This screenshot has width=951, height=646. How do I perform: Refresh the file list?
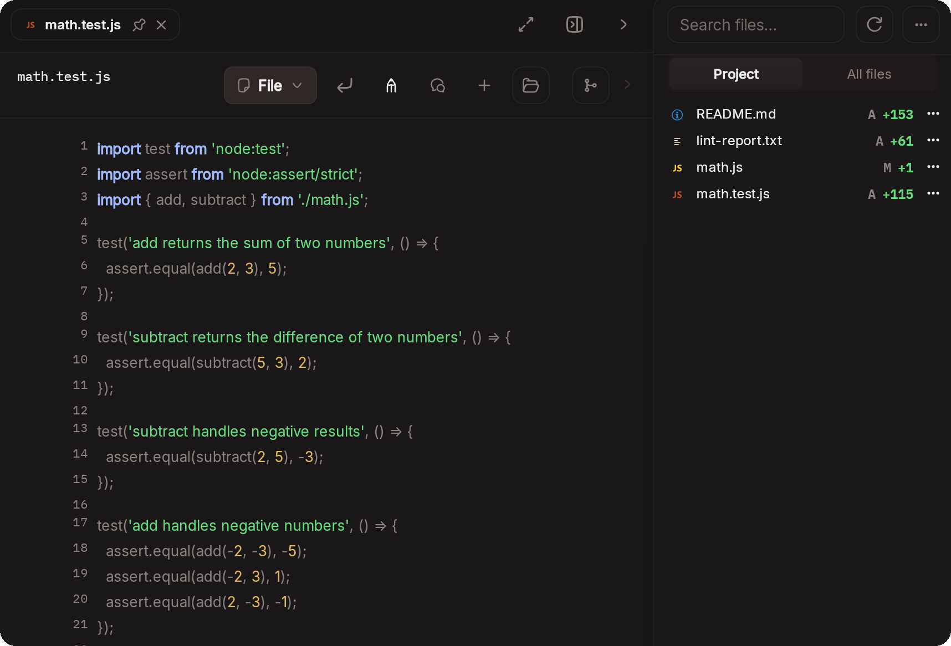coord(875,24)
